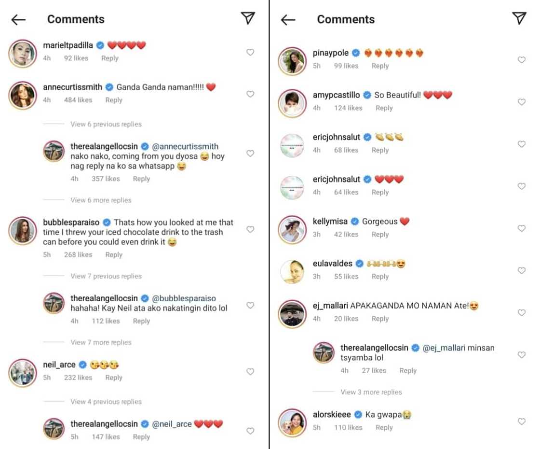Viewport: 540px width, 449px height.
Task: Open the @ej_mallari mention link
Action: (x=445, y=348)
